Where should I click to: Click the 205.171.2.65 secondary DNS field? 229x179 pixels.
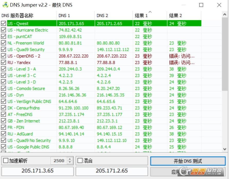pos(112,171)
